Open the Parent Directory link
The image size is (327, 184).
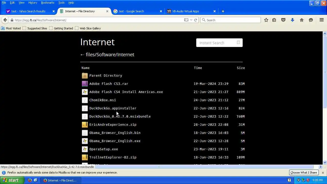coord(106,75)
